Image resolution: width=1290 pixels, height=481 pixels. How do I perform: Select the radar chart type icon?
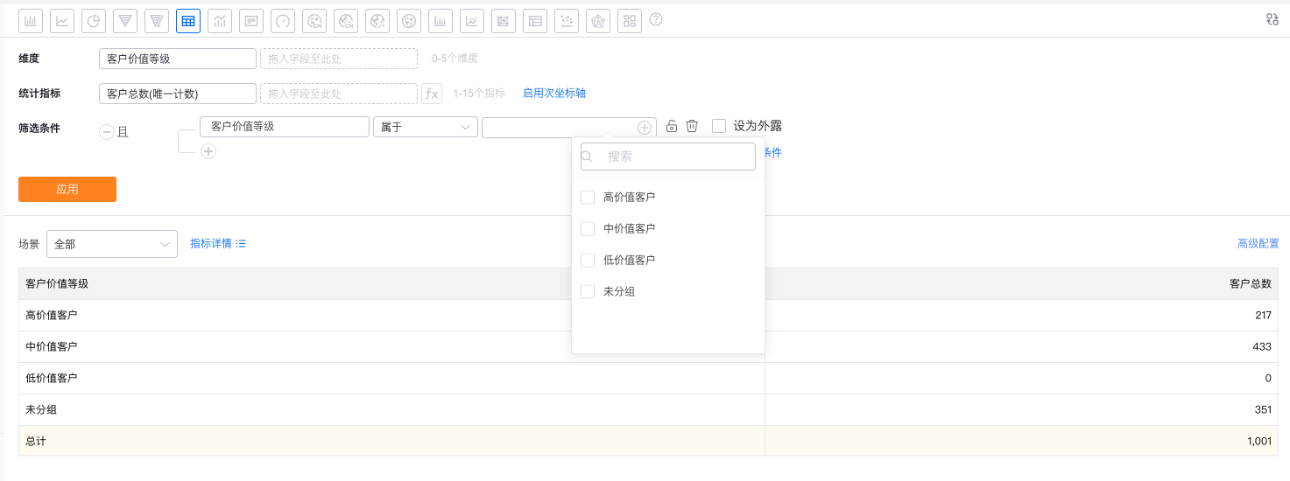(598, 21)
